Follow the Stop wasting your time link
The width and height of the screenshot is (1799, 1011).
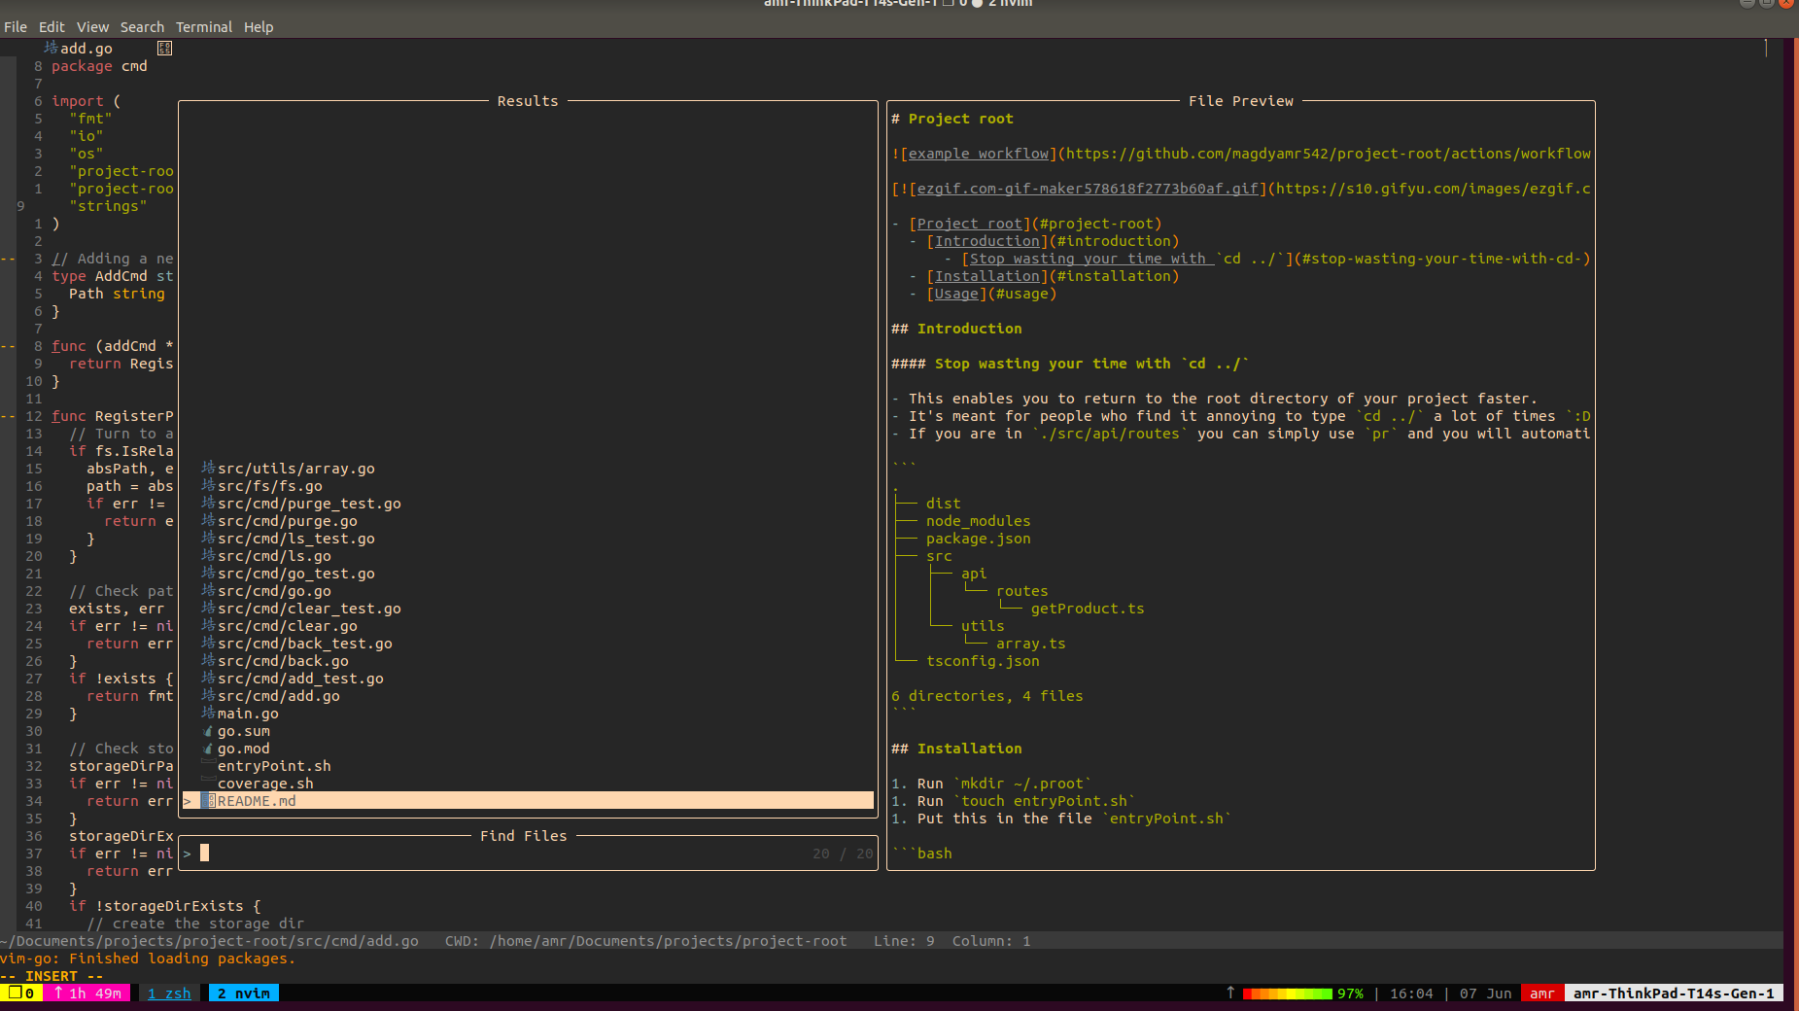(1127, 259)
